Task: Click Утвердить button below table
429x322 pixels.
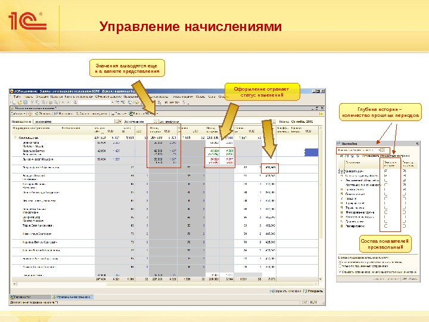Action: pos(313,291)
